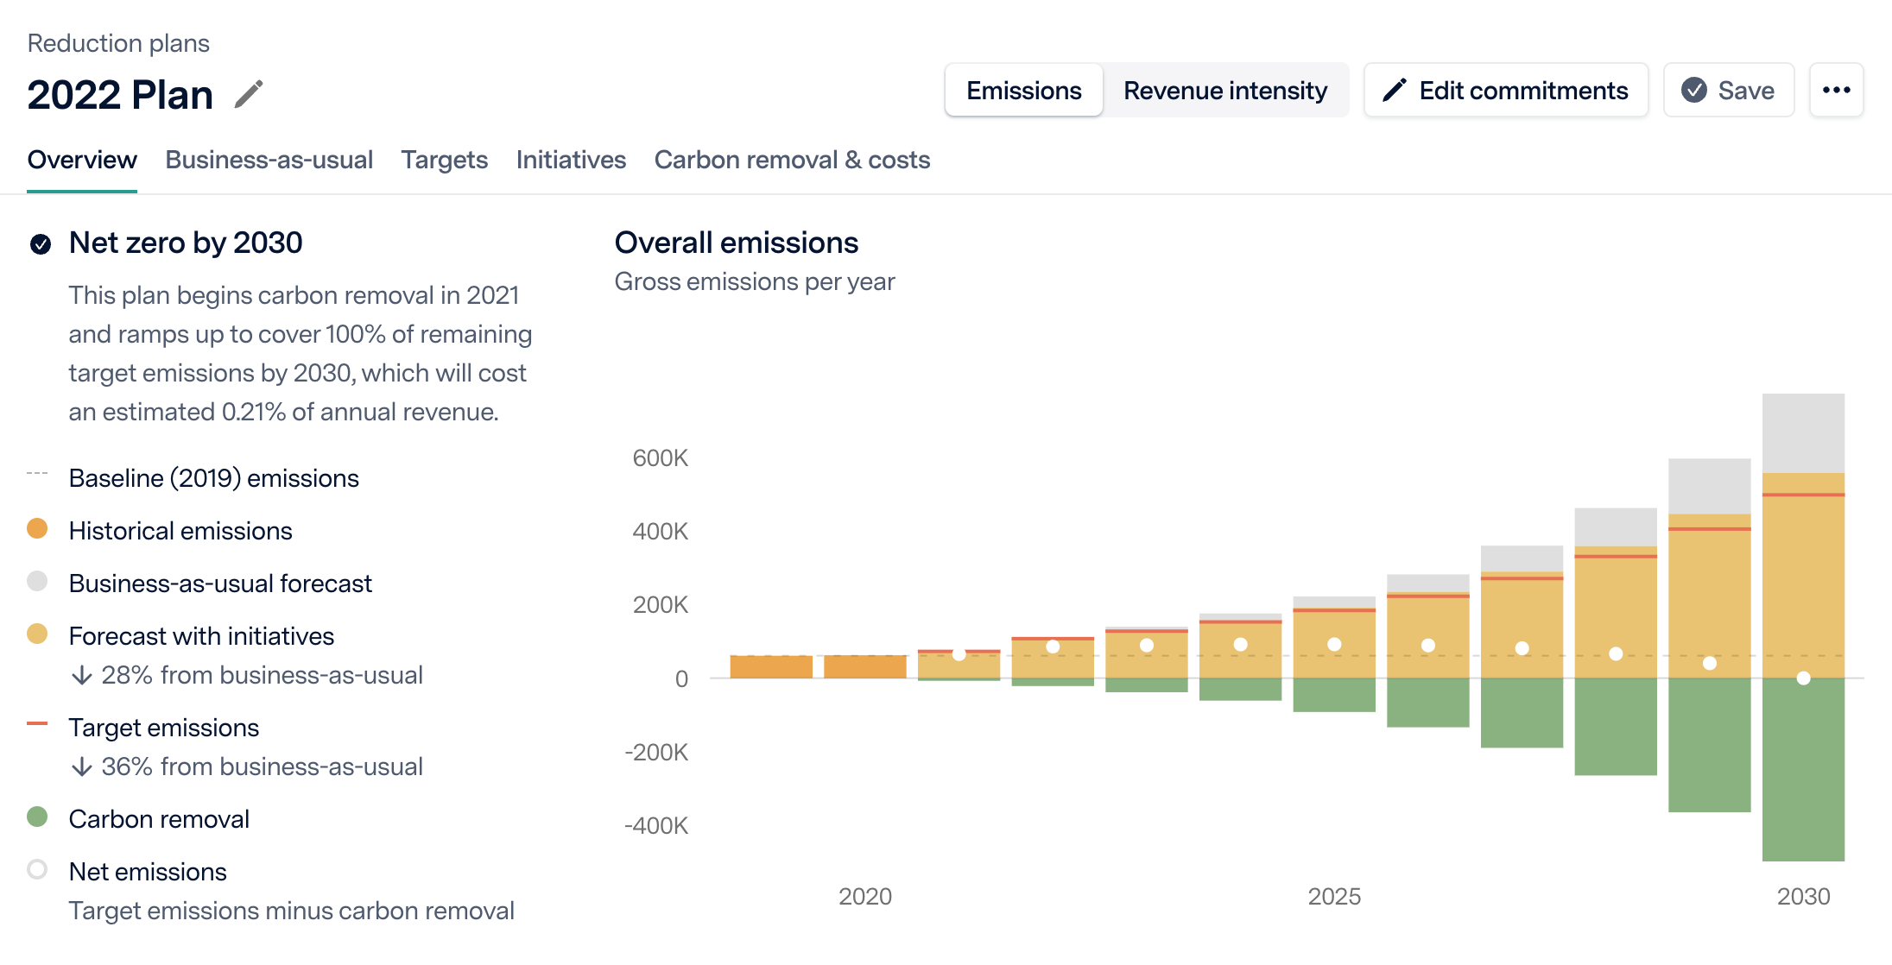The image size is (1892, 965).
Task: Click the pencil icon beside 2022 Plan
Action: (x=249, y=94)
